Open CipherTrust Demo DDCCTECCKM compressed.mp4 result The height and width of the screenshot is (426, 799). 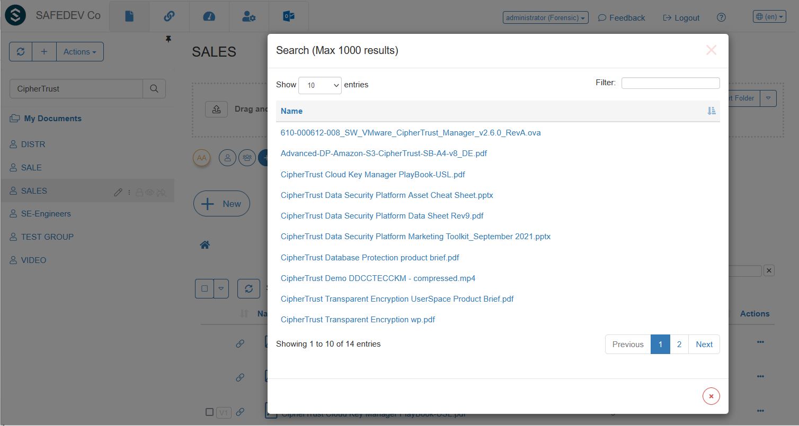(x=378, y=278)
